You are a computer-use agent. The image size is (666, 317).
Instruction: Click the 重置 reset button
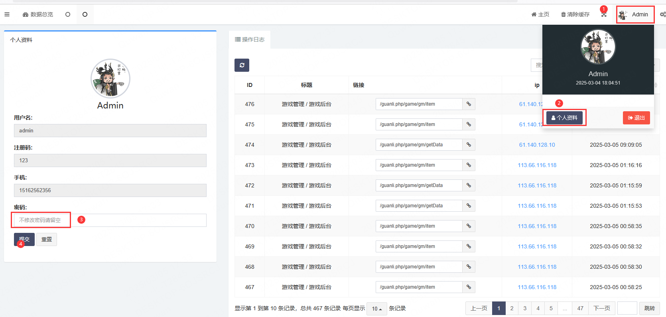[x=47, y=239]
